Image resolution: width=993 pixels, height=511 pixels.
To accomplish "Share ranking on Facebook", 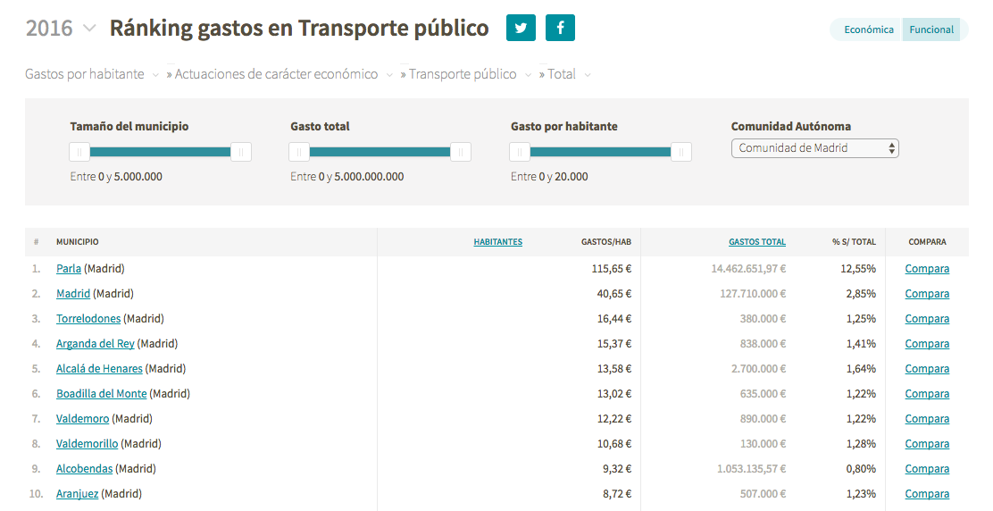I will pyautogui.click(x=560, y=28).
